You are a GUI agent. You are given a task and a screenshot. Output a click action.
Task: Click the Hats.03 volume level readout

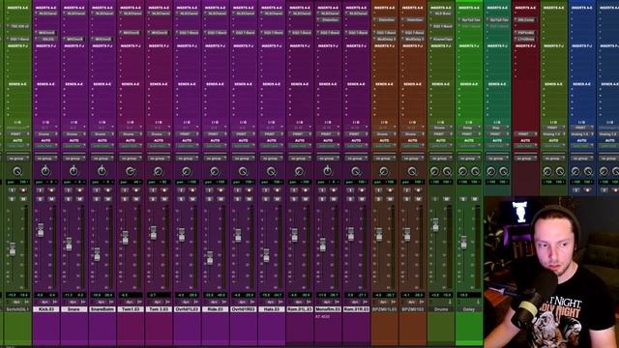266,295
